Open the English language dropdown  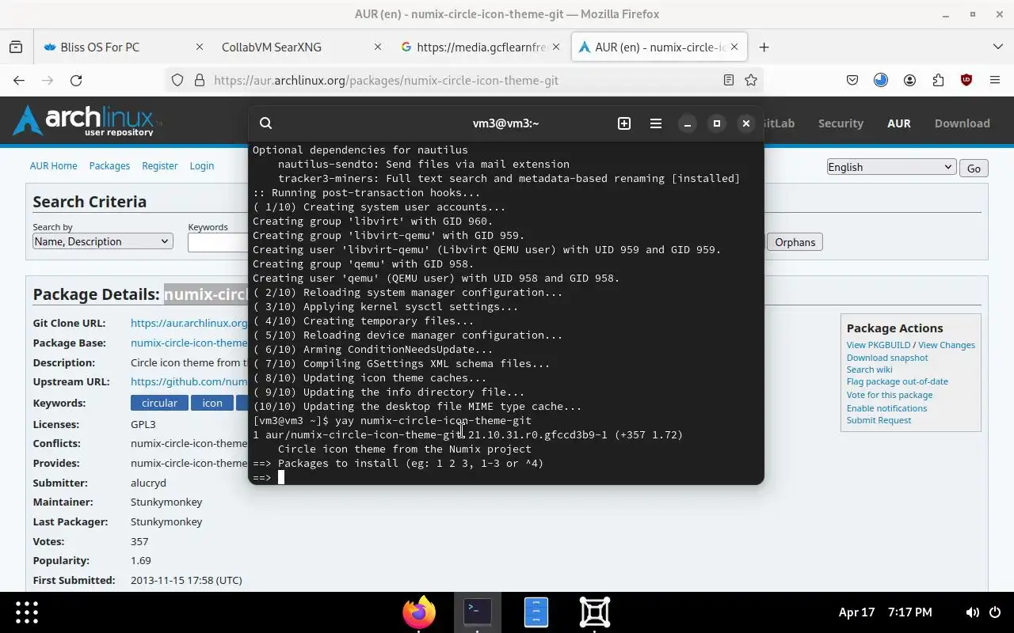[891, 167]
